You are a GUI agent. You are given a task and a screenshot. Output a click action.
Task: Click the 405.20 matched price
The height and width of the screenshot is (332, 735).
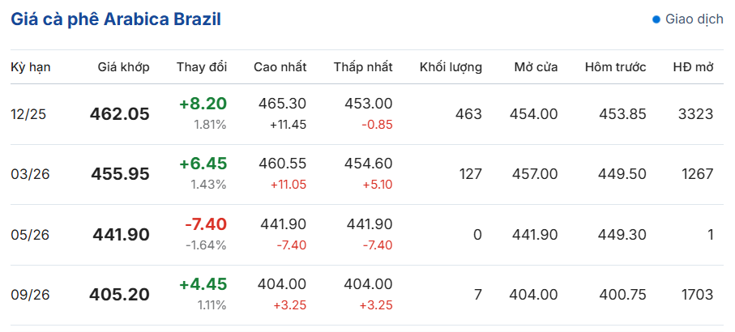click(120, 295)
